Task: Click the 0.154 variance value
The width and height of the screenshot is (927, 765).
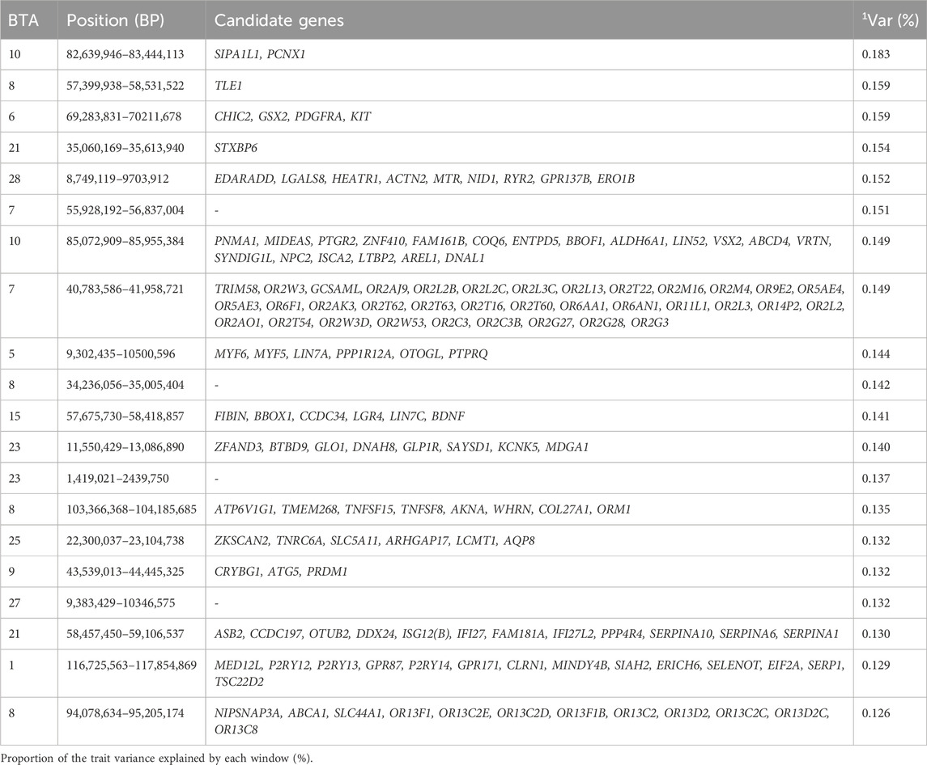Action: [875, 148]
